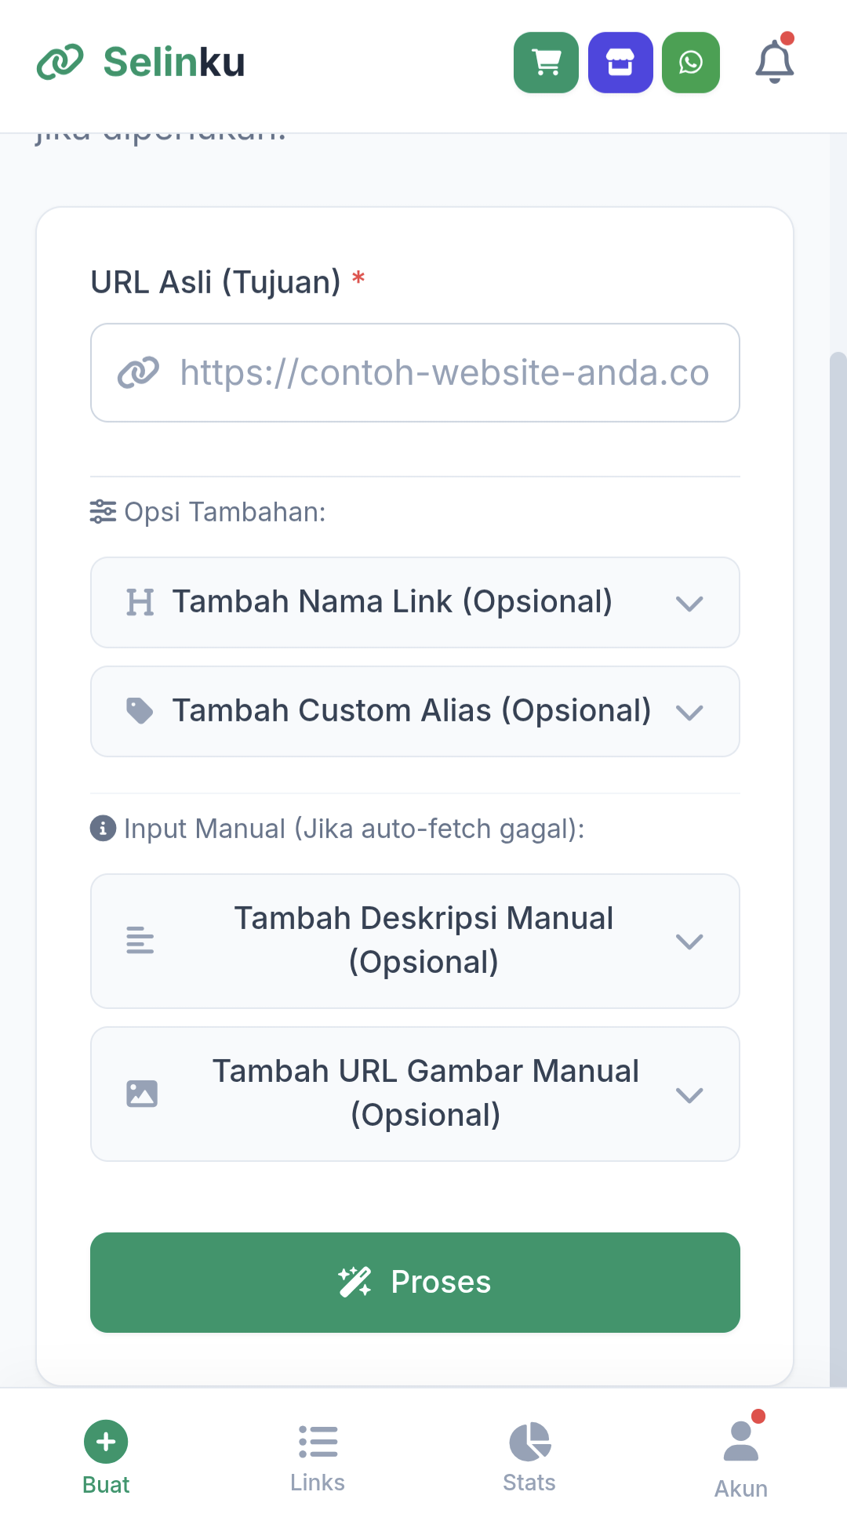Click the green plus Buat icon
This screenshot has height=1528, width=847.
[x=106, y=1442]
